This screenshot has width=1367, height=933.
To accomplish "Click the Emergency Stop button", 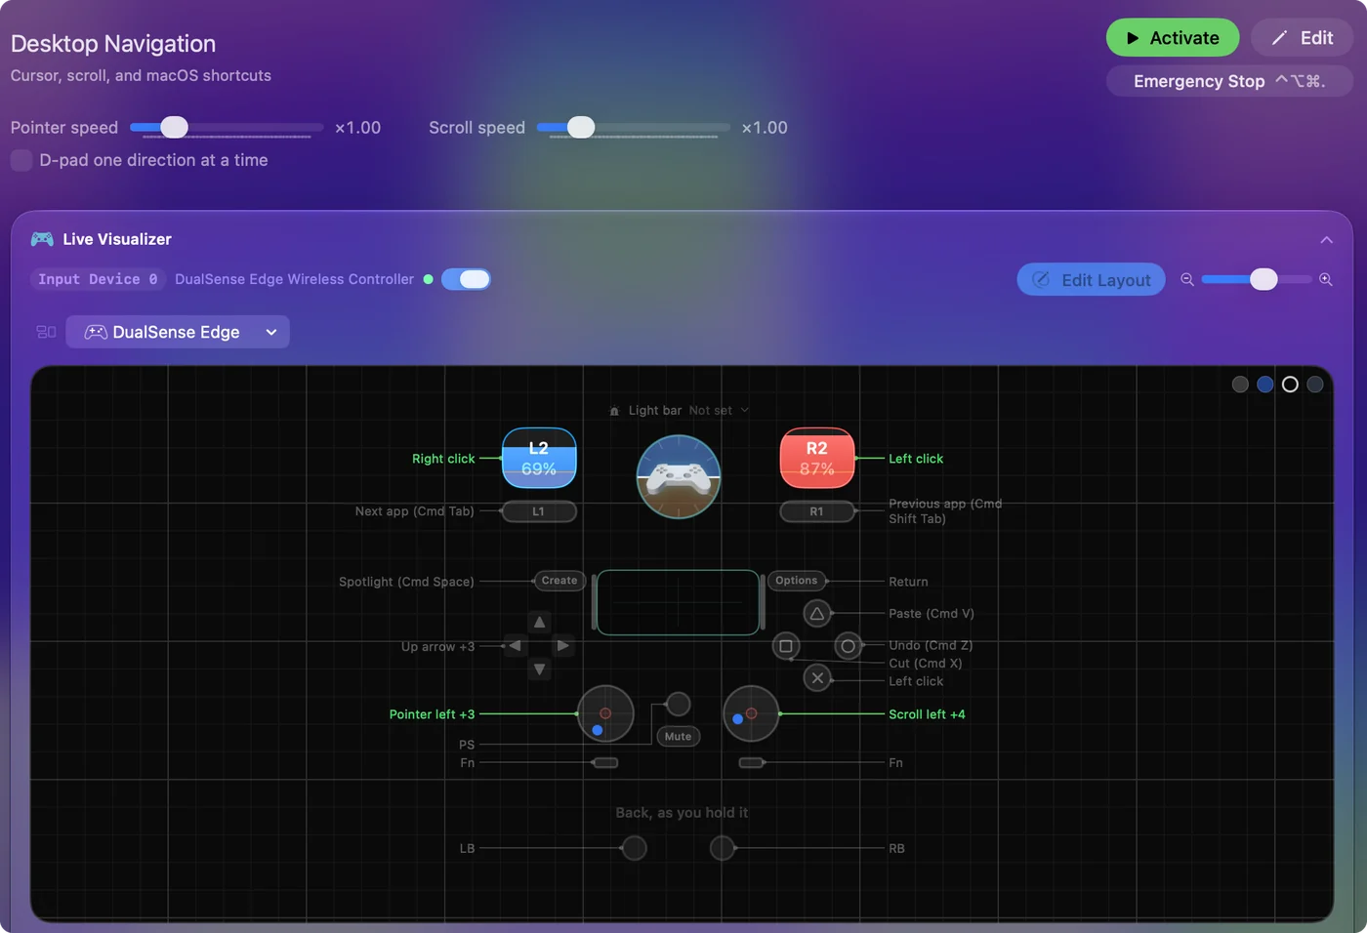I will [1229, 81].
